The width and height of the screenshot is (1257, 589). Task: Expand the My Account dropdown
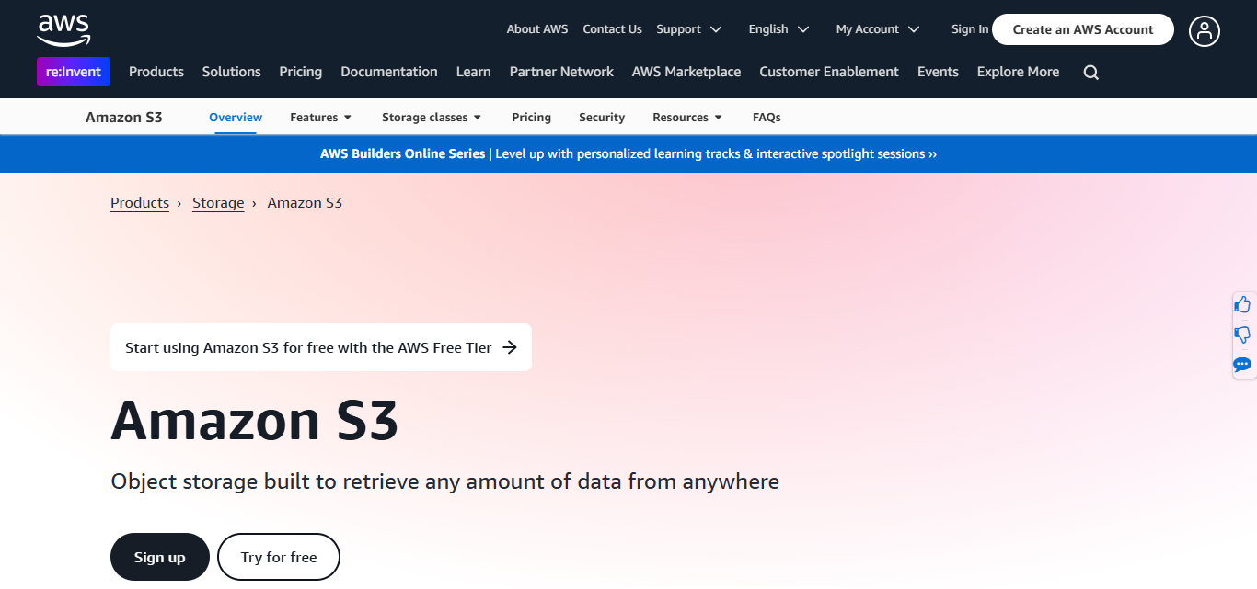coord(878,29)
